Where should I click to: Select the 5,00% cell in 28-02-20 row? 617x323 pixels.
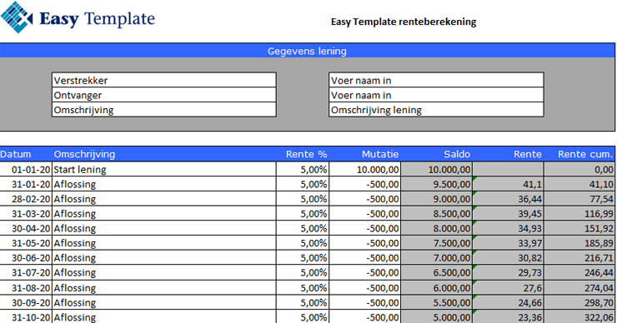[303, 199]
